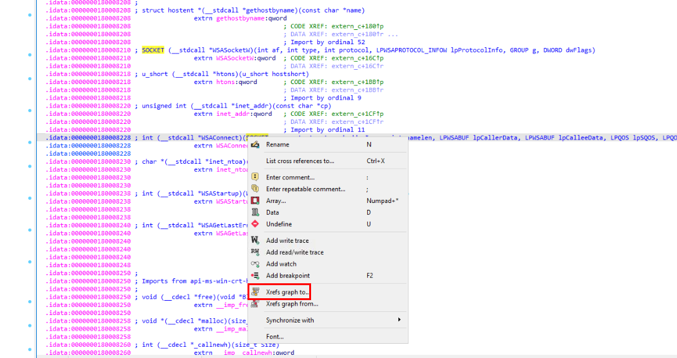
Task: Click the Enter comment icon
Action: [x=255, y=177]
